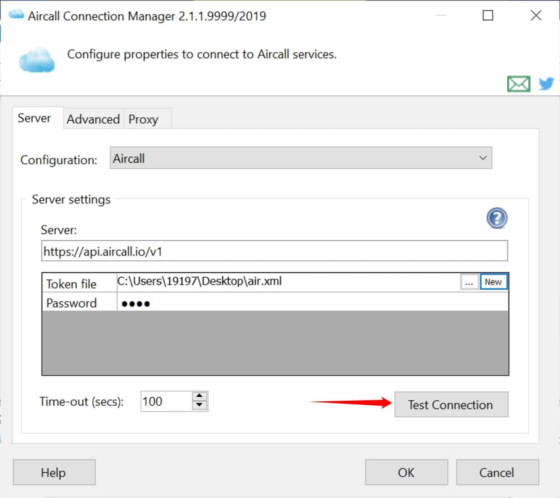Click the green email envelope icon
The width and height of the screenshot is (560, 498).
coord(519,84)
